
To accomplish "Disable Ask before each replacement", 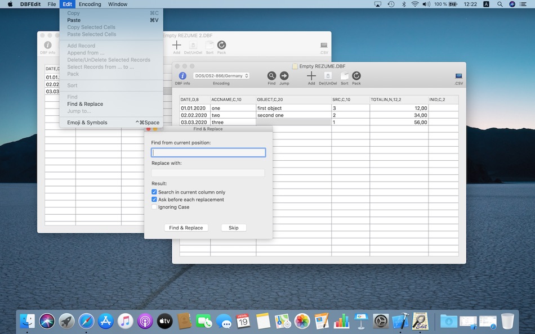I will pyautogui.click(x=154, y=199).
